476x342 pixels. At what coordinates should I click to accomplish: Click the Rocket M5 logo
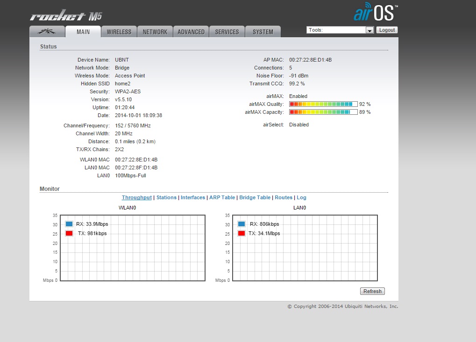pos(66,15)
